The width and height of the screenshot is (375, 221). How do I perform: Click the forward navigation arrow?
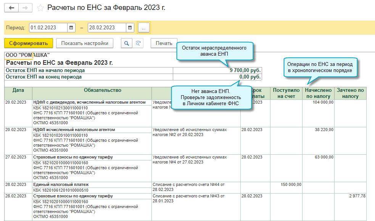25,8
